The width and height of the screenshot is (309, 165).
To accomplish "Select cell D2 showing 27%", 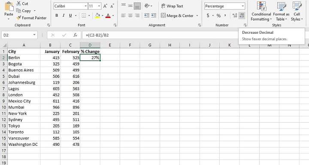I will [x=90, y=58].
